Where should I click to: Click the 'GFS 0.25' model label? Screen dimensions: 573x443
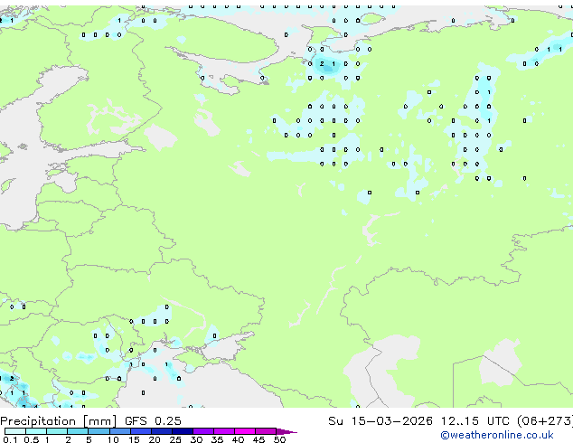[x=153, y=421]
